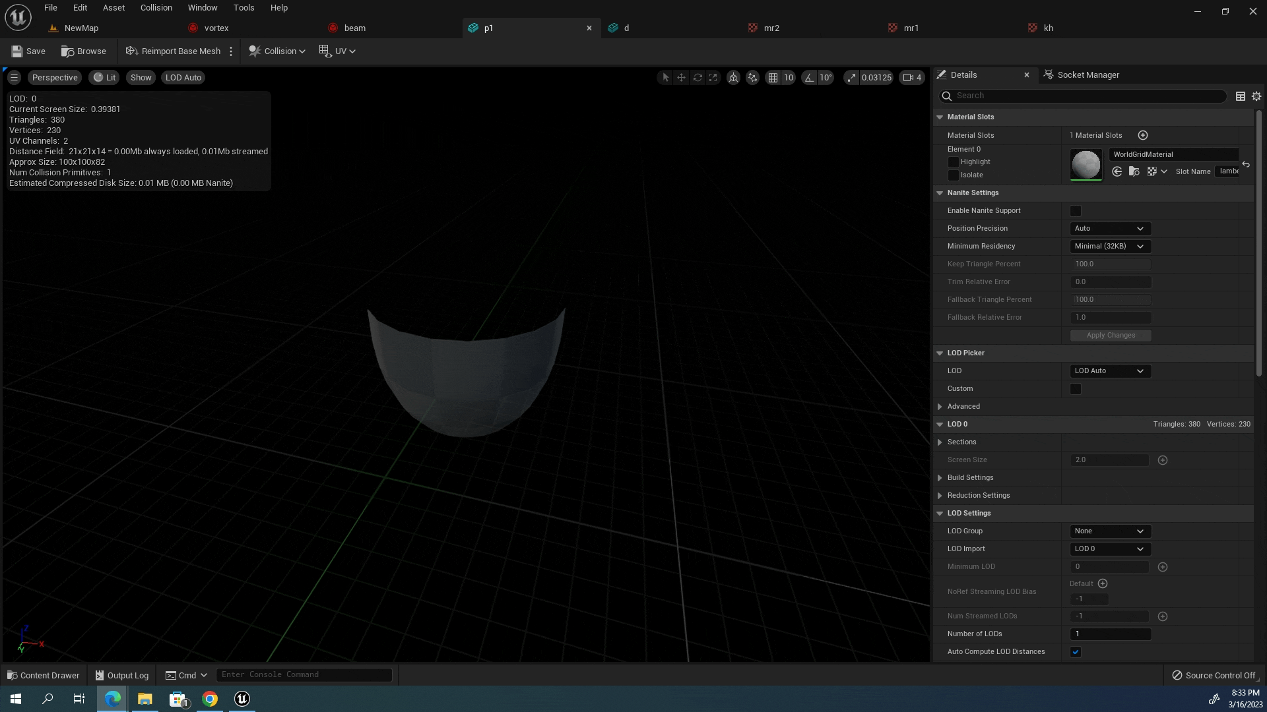Open LOD Picker LOD Auto dropdown
Screen dimensions: 1267x712
1110,371
